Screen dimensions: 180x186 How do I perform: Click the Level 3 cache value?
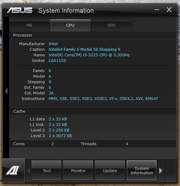pyautogui.click(x=60, y=136)
